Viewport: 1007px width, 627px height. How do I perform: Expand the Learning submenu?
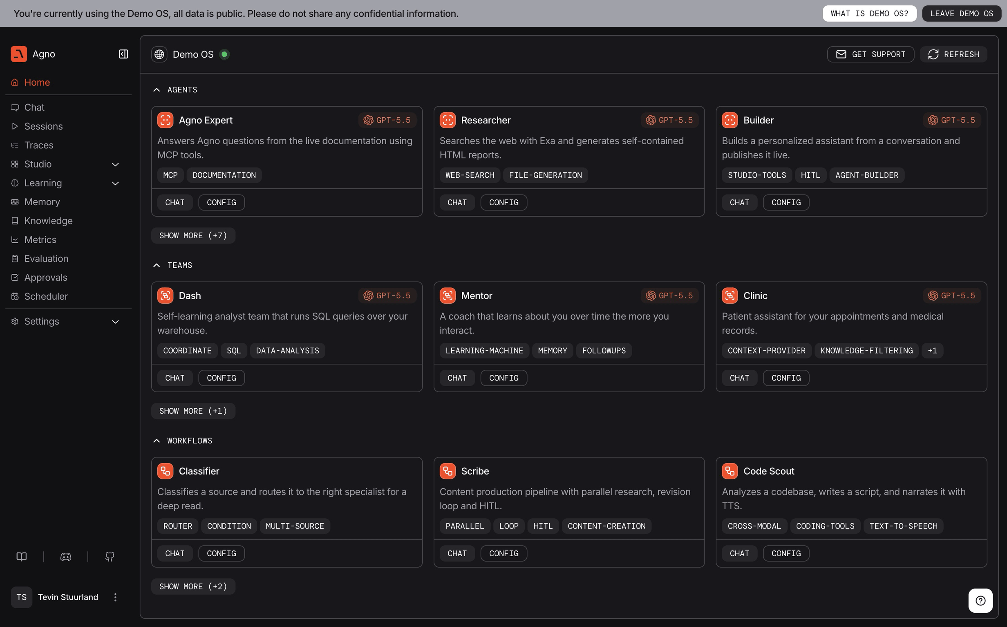pos(116,183)
